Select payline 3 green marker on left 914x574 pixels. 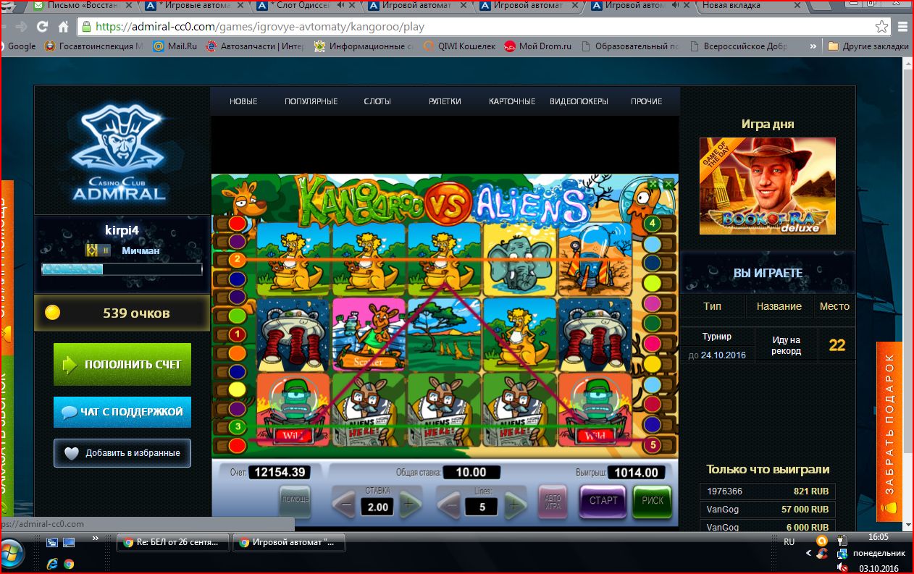coord(237,427)
